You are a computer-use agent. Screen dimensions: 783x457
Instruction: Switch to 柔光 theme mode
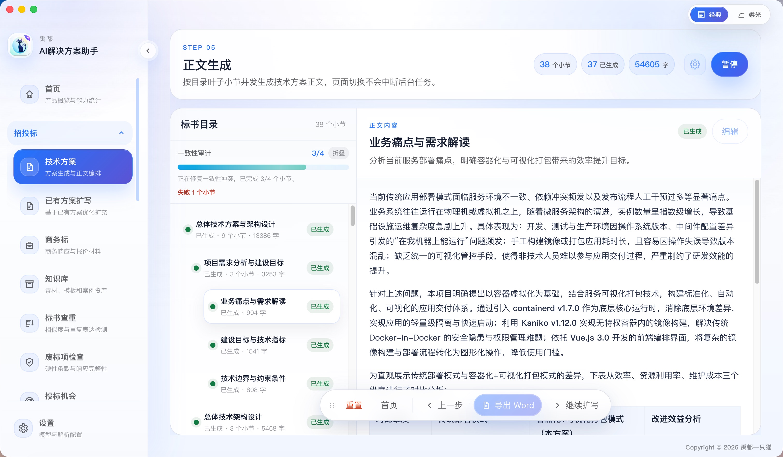pos(749,14)
